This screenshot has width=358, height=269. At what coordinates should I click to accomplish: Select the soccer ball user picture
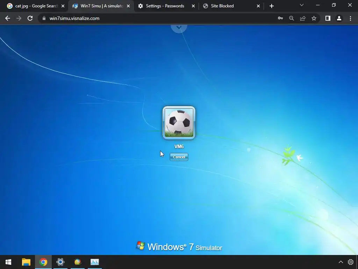[x=179, y=123]
